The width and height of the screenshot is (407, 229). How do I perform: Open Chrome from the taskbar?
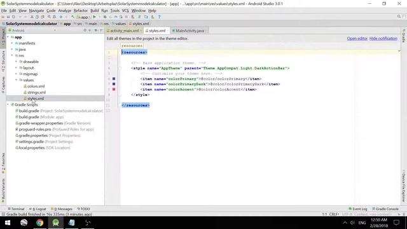coord(39,223)
